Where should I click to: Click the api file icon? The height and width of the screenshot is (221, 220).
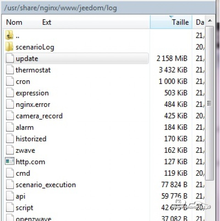point(10,196)
